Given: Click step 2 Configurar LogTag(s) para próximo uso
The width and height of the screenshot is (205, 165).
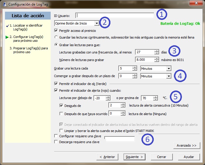Looking at the screenshot, I should 26,39.
